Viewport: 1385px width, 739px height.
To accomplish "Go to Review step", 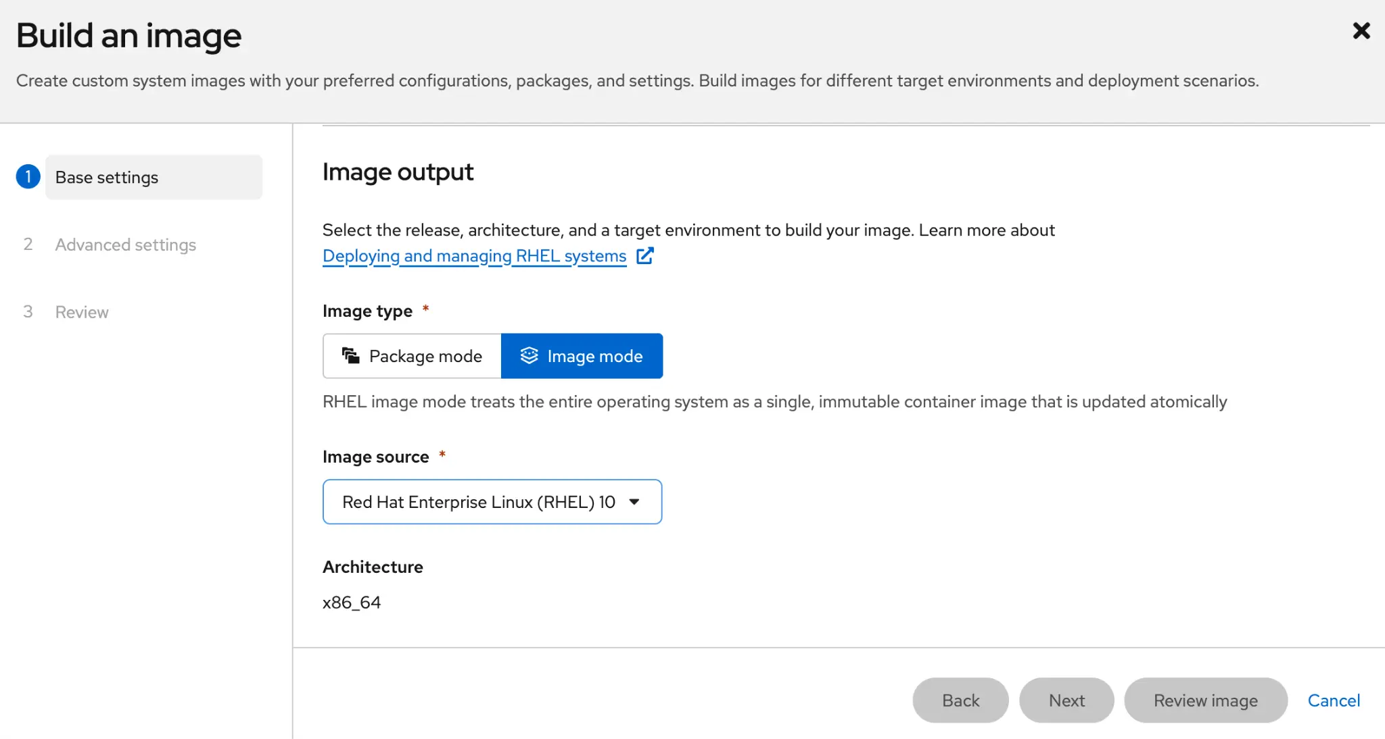I will [82, 312].
